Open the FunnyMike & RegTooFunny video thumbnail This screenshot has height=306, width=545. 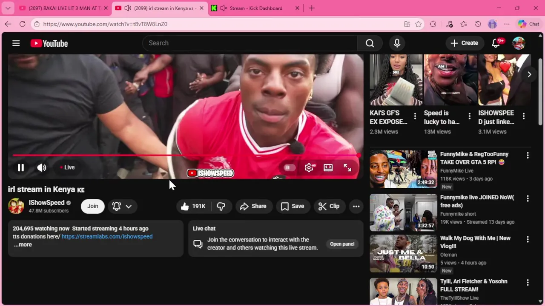(x=403, y=169)
